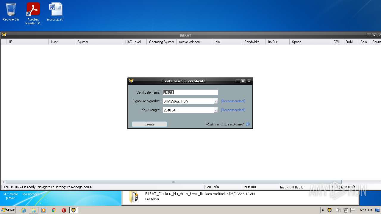Open the mustcup.rtf desktop file
381x214 pixels.
pyautogui.click(x=55, y=12)
